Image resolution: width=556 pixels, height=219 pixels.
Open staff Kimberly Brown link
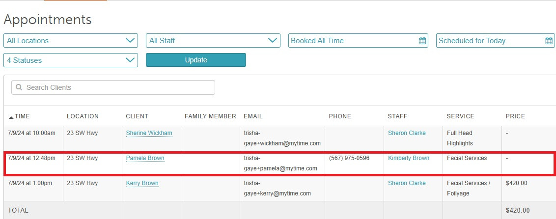click(409, 158)
